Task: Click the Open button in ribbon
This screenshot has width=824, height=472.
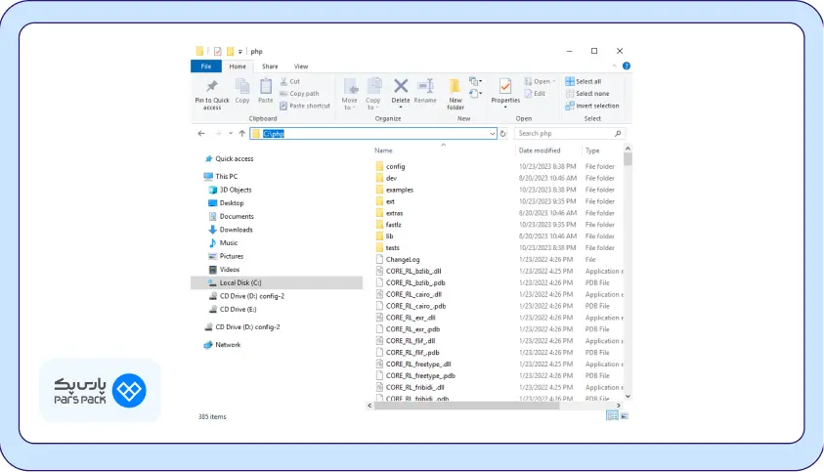Action: coord(540,81)
